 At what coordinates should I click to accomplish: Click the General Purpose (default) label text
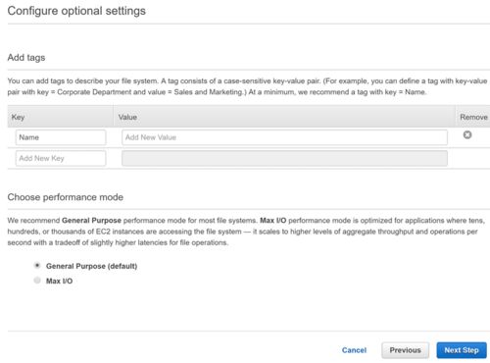pyautogui.click(x=91, y=266)
